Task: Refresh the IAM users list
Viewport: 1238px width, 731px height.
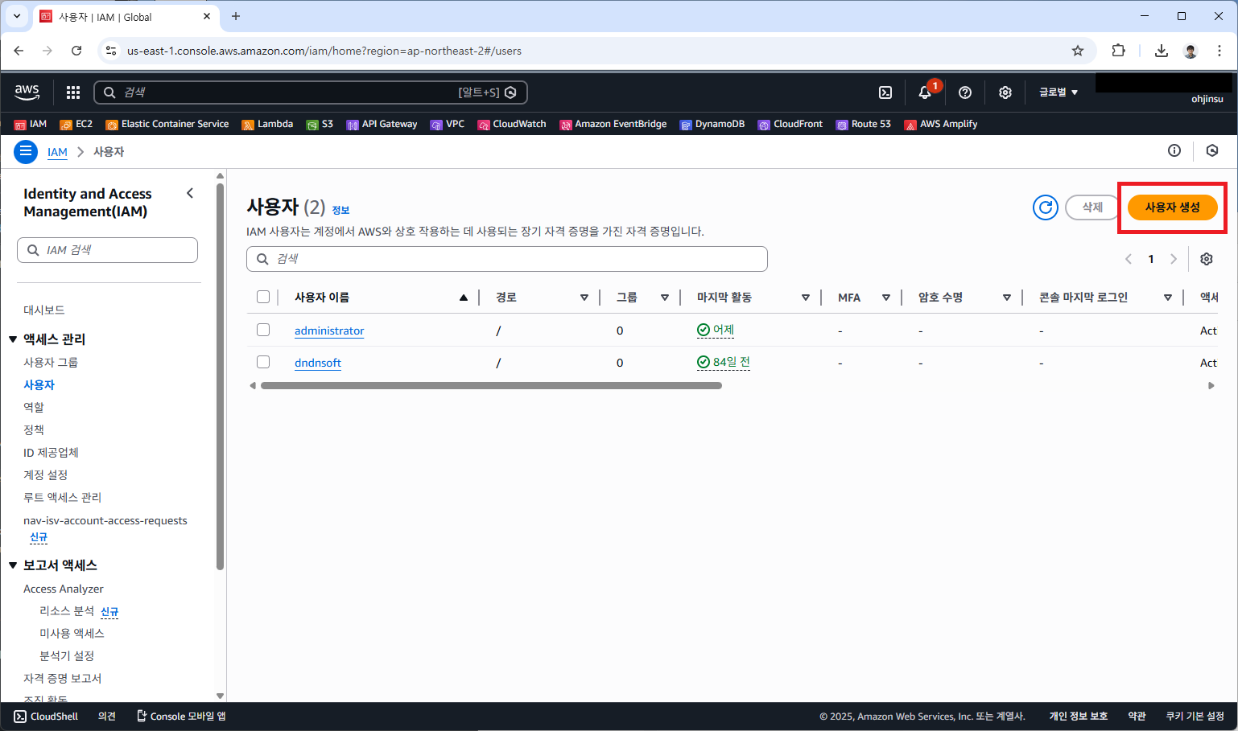Action: 1045,207
